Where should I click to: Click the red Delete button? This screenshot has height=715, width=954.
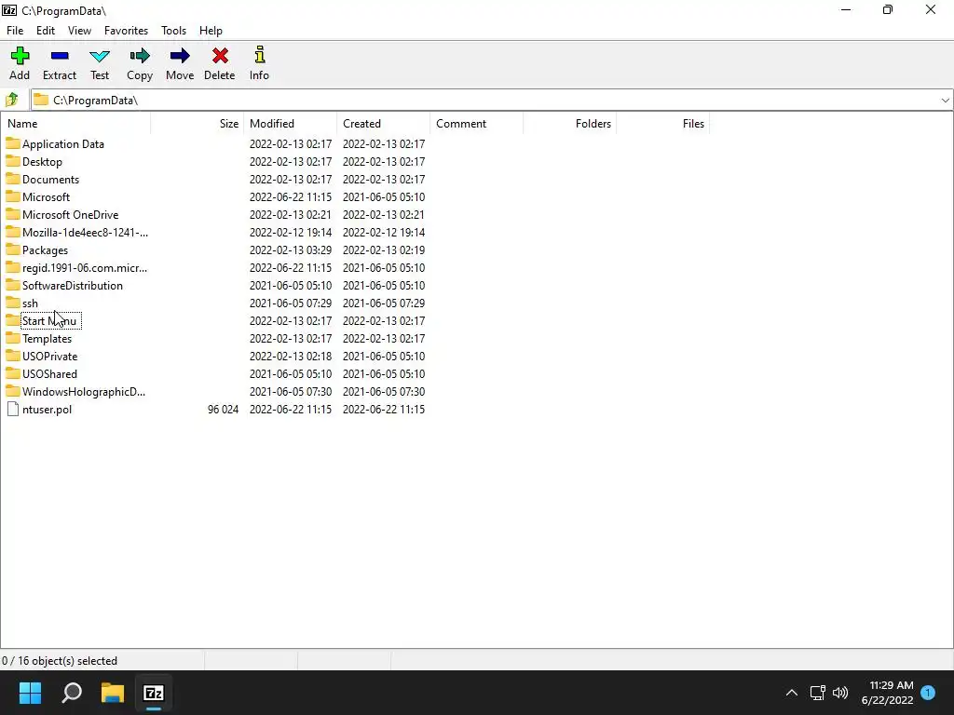pyautogui.click(x=220, y=64)
